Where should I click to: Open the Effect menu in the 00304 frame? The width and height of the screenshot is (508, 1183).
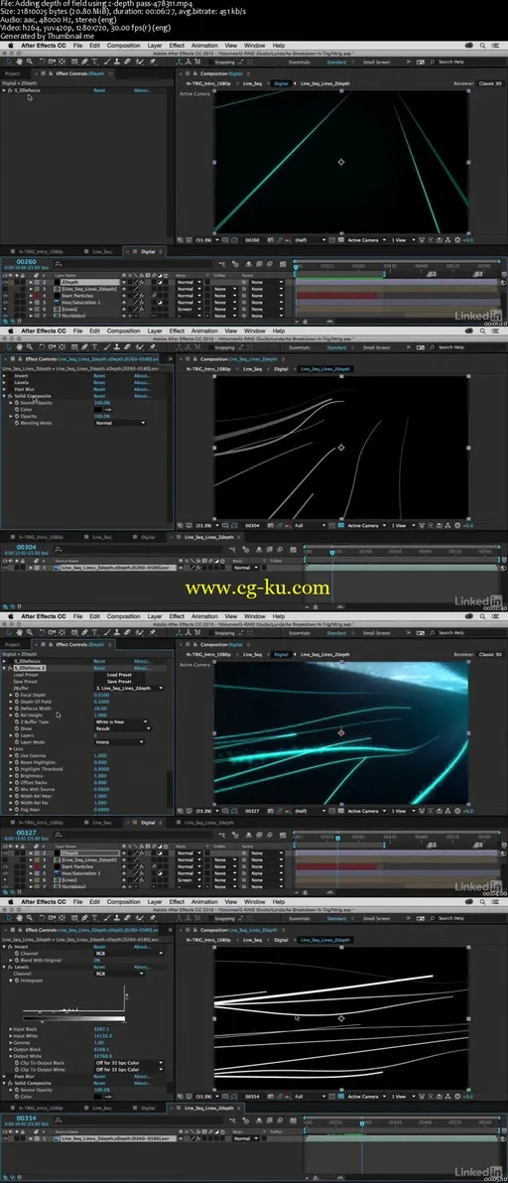point(177,330)
